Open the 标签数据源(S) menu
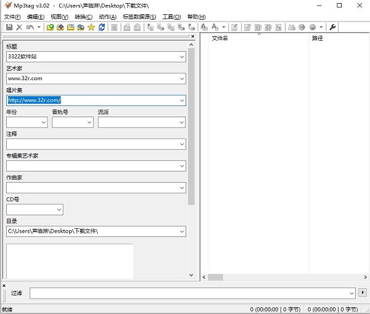The image size is (370, 314). point(139,17)
